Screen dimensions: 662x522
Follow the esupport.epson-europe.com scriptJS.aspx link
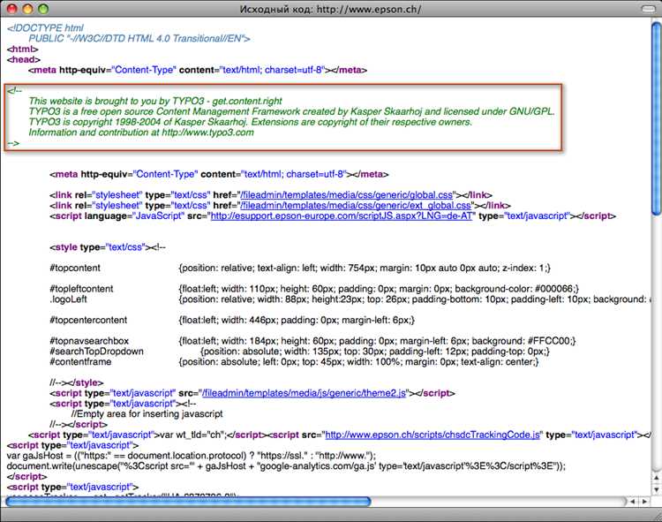tap(342, 216)
